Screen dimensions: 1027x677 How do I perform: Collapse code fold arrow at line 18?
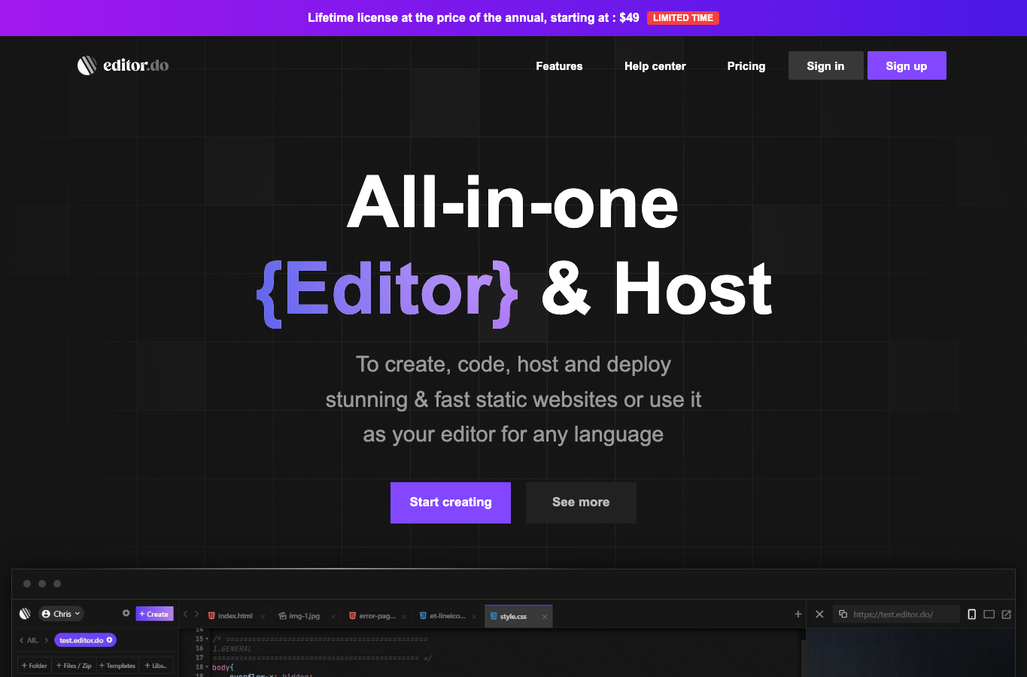click(x=207, y=667)
